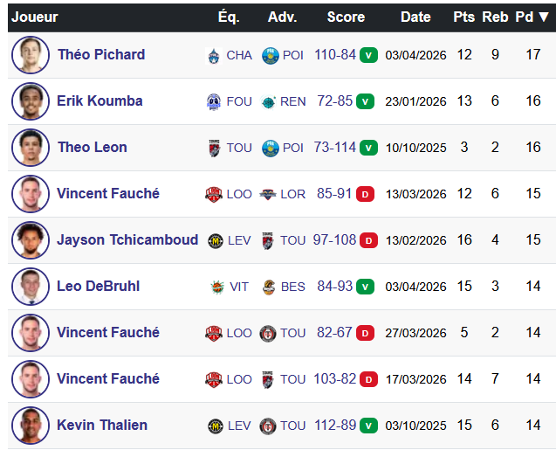This screenshot has height=457, width=556.
Task: Click the green V badge for 84-93 game
Action: pyautogui.click(x=366, y=287)
